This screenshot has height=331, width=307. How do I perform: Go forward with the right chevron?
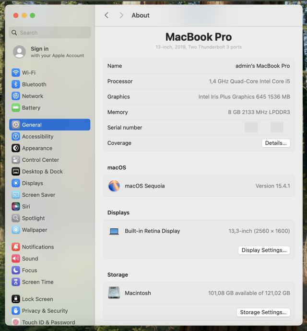pyautogui.click(x=121, y=15)
